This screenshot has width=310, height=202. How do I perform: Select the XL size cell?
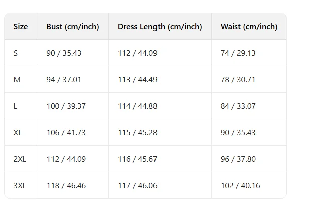point(18,133)
